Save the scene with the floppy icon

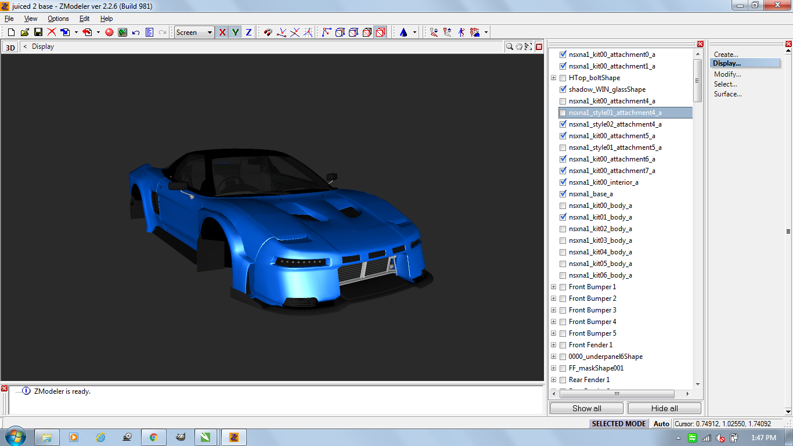pos(38,33)
